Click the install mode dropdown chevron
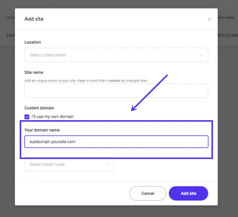The height and width of the screenshot is (217, 238). 107,165
